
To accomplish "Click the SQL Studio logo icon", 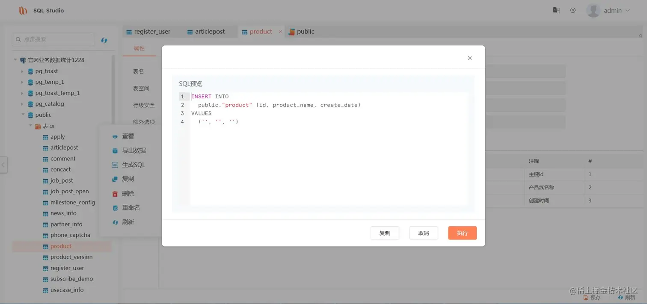I will pyautogui.click(x=22, y=10).
